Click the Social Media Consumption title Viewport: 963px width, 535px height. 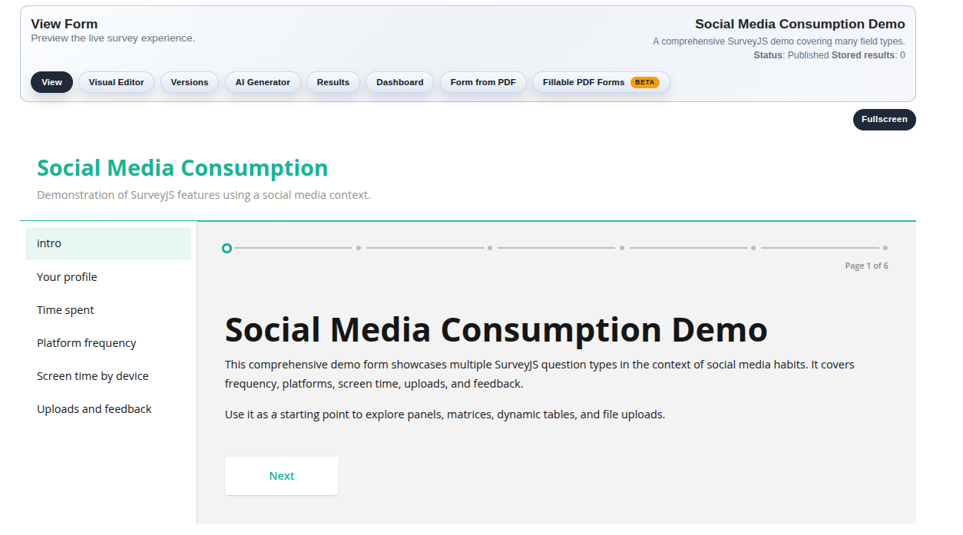coord(182,168)
